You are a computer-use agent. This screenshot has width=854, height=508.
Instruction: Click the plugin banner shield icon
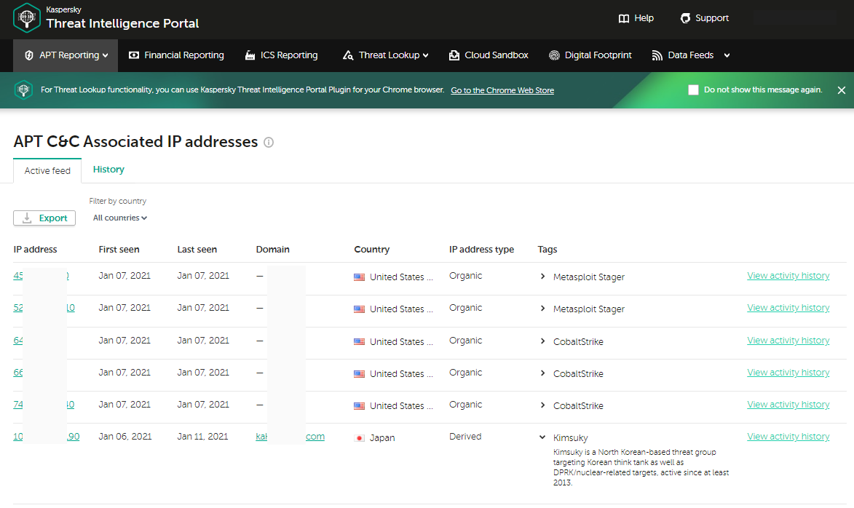pos(23,90)
